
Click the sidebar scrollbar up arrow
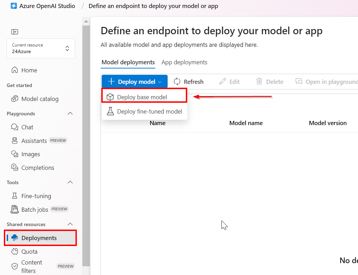(x=86, y=22)
